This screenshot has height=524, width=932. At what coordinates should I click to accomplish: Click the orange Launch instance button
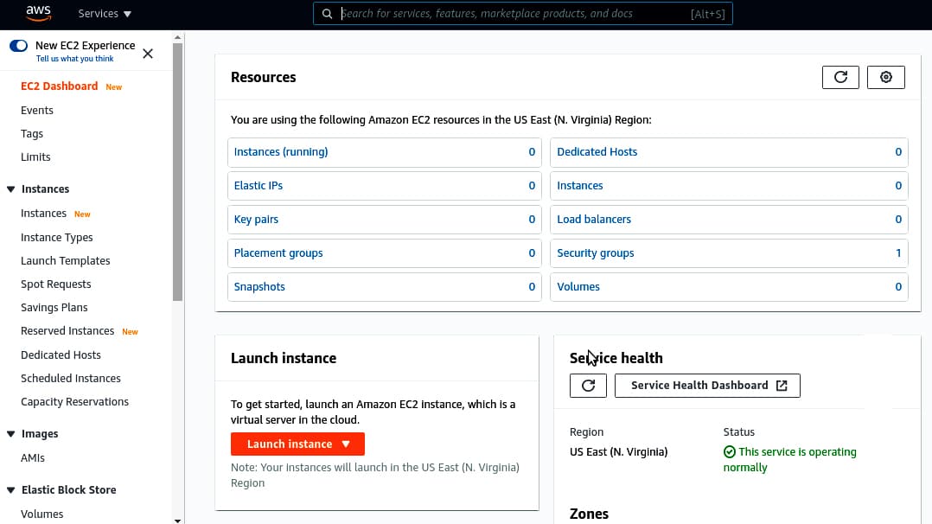297,444
